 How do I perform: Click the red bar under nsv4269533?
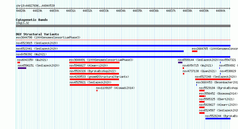click(x=94, y=79)
